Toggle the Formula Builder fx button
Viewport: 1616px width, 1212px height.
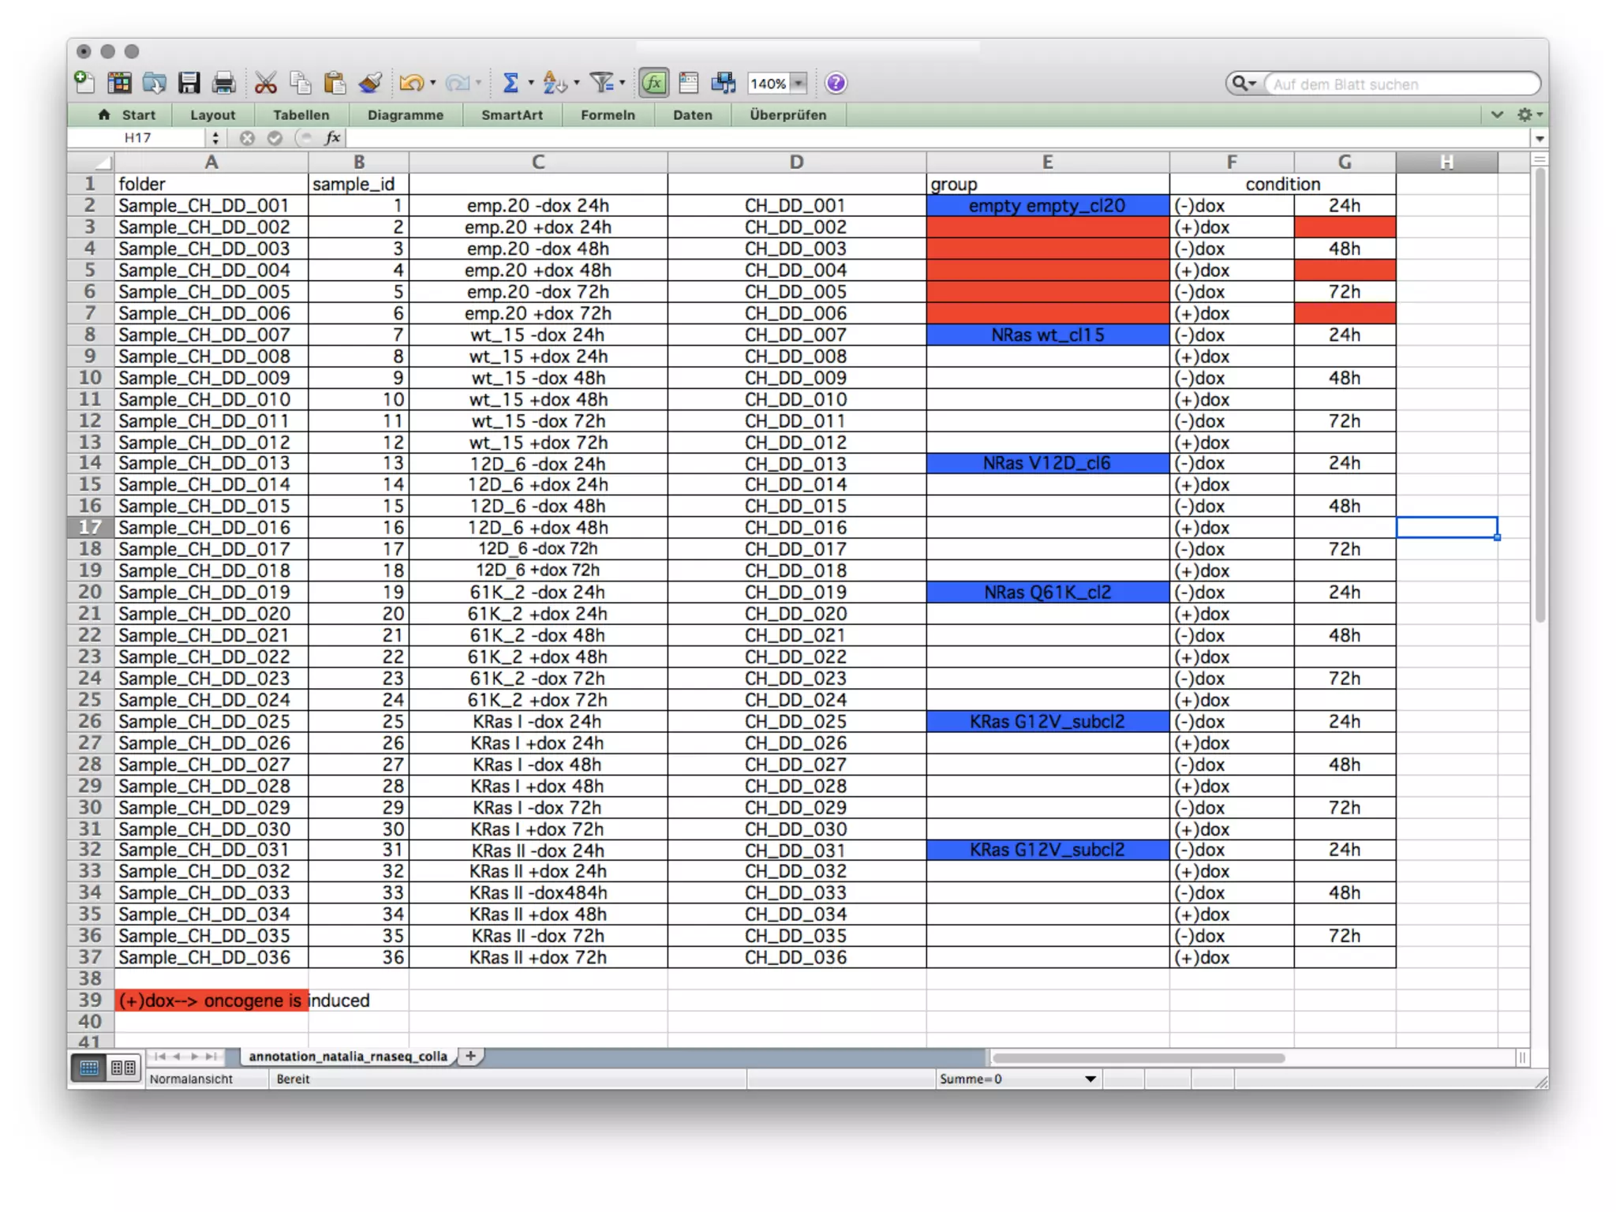[653, 83]
